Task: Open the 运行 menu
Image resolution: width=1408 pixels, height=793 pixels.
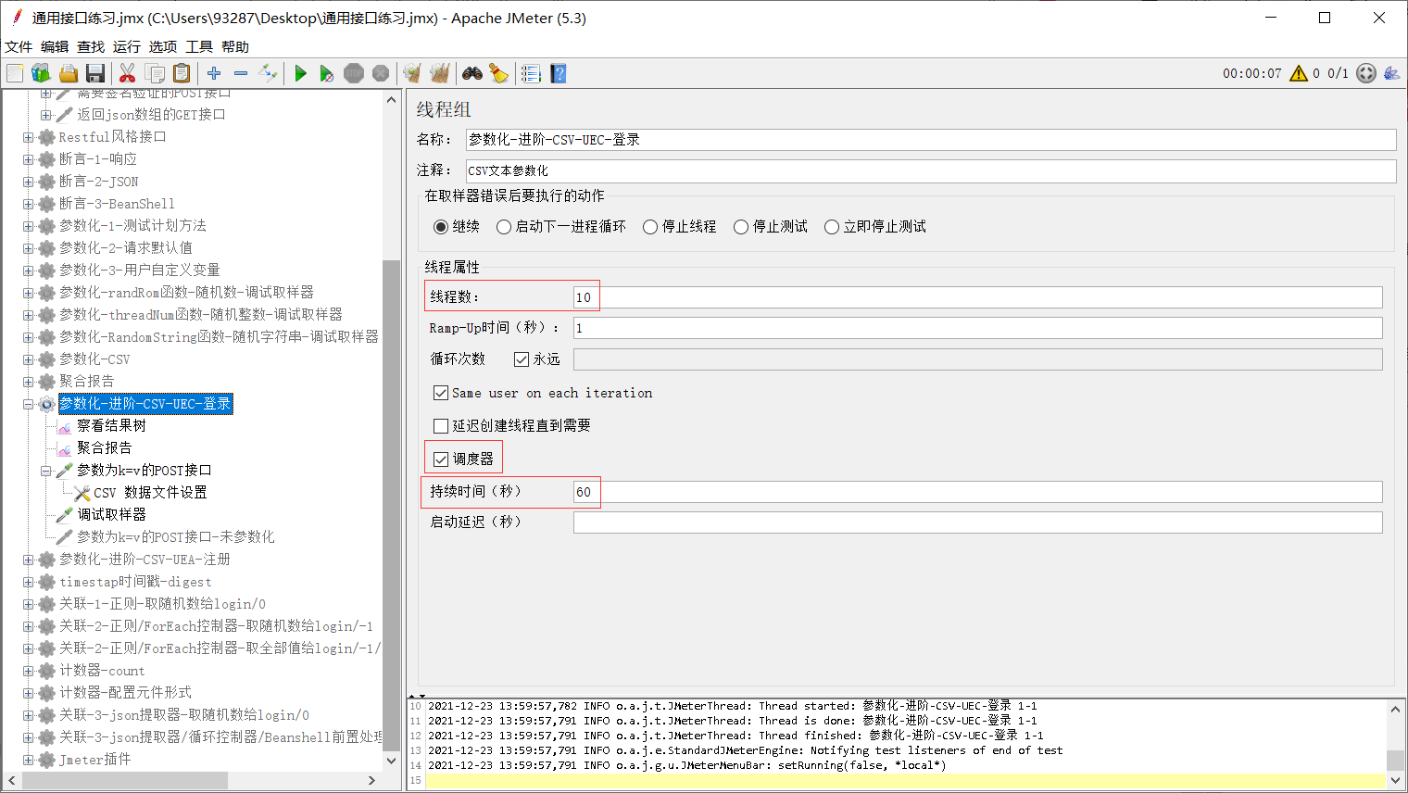Action: point(127,46)
